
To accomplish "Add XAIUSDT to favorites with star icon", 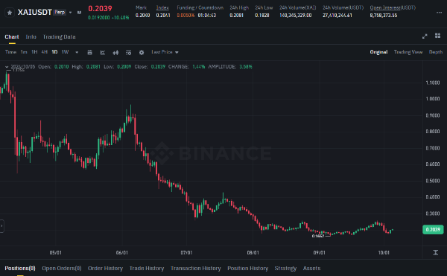I will pyautogui.click(x=10, y=13).
